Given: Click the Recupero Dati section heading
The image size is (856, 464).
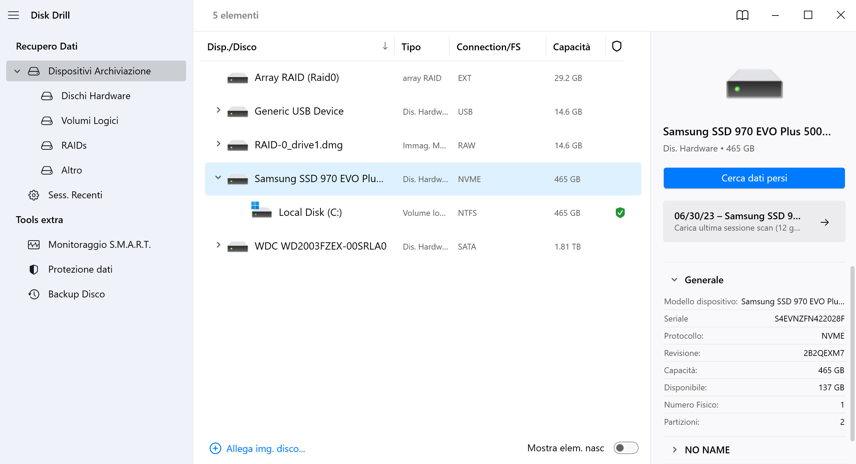Looking at the screenshot, I should [47, 46].
